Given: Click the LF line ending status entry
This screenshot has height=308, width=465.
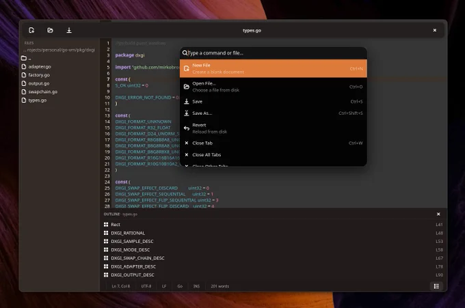Looking at the screenshot, I should click(x=164, y=286).
